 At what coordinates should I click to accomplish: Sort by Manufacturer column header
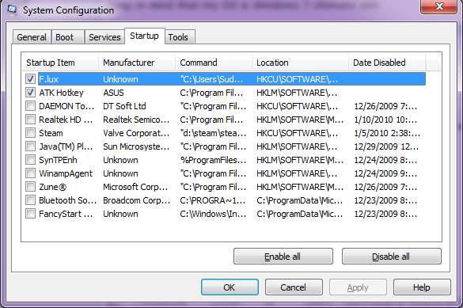[x=137, y=63]
